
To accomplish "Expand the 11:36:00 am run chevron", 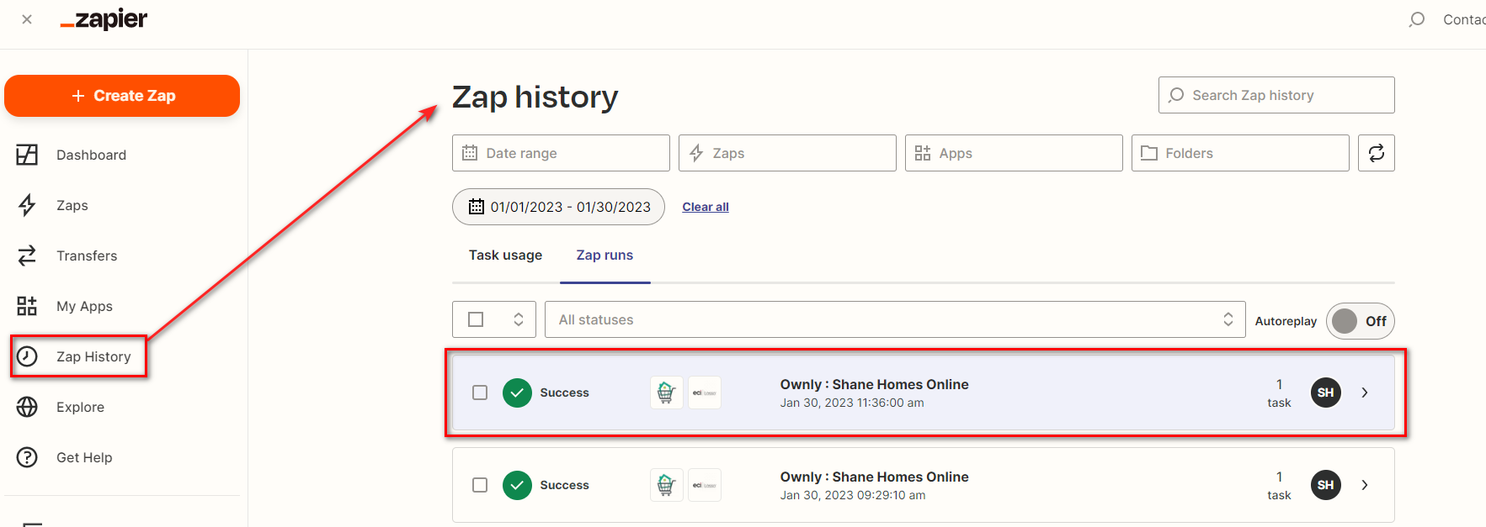I will coord(1365,393).
